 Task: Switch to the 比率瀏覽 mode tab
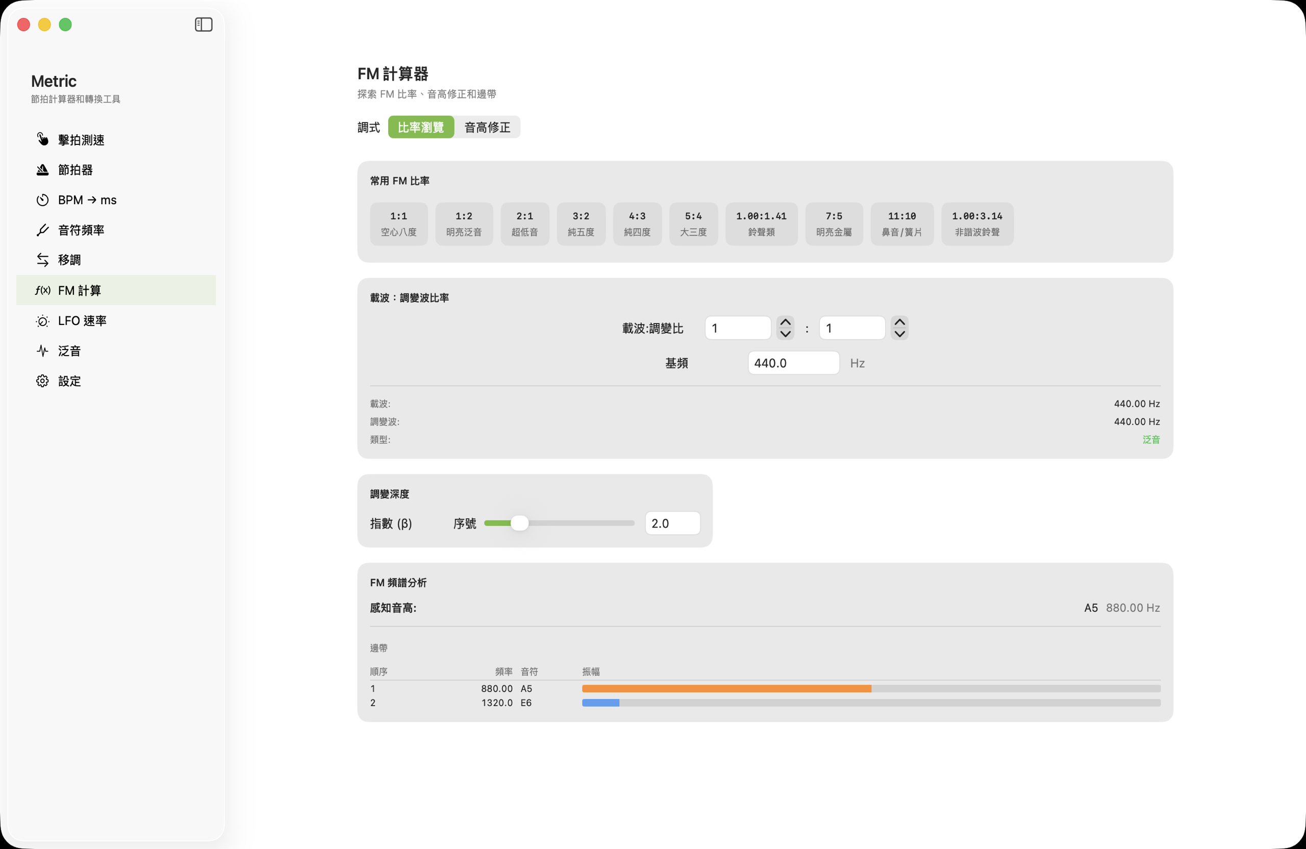pos(421,128)
